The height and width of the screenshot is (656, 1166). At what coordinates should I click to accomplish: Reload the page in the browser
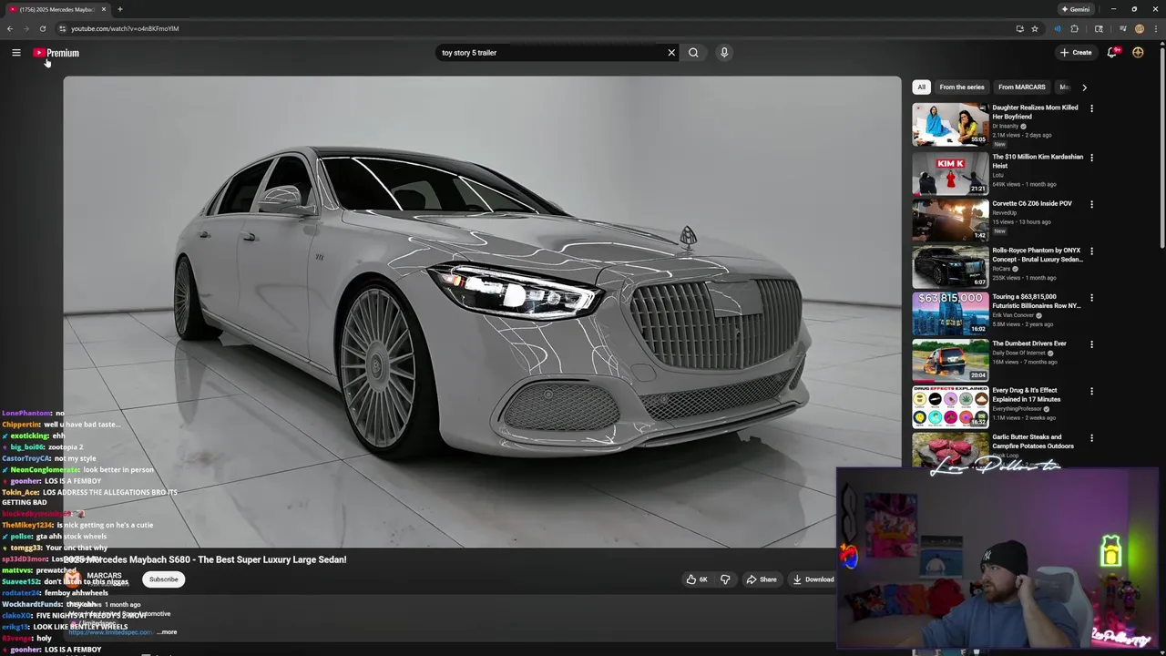point(42,28)
